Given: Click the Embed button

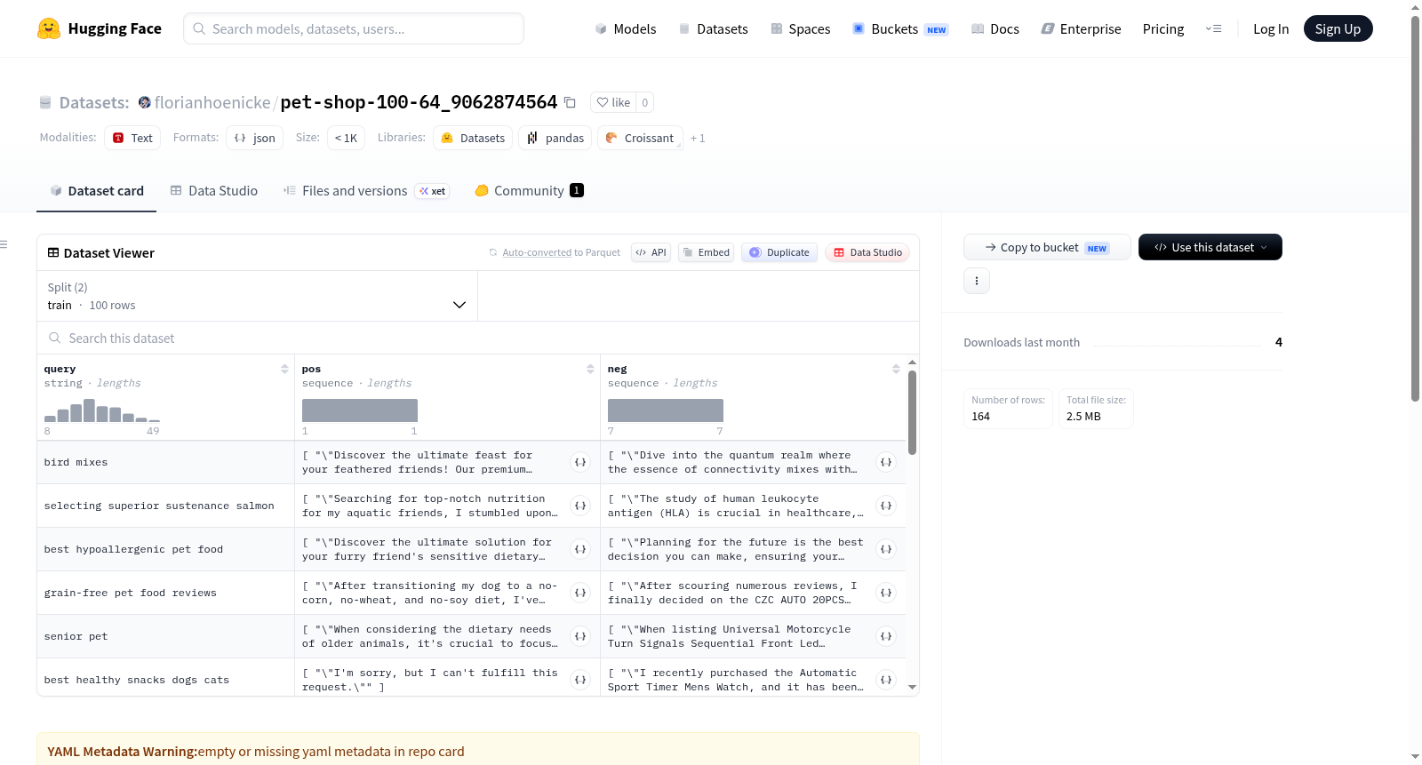Looking at the screenshot, I should [x=706, y=252].
